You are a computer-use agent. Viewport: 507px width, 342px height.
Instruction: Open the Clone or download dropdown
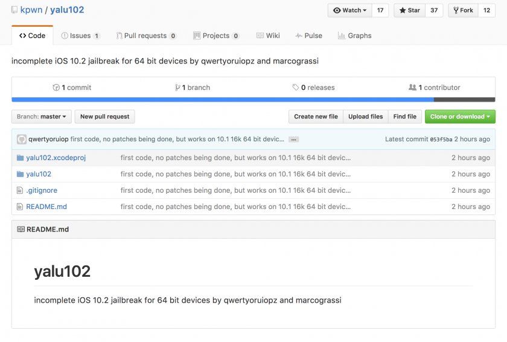click(460, 117)
